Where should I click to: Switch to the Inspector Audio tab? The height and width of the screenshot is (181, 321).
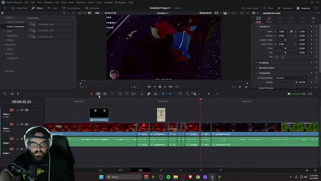click(269, 20)
